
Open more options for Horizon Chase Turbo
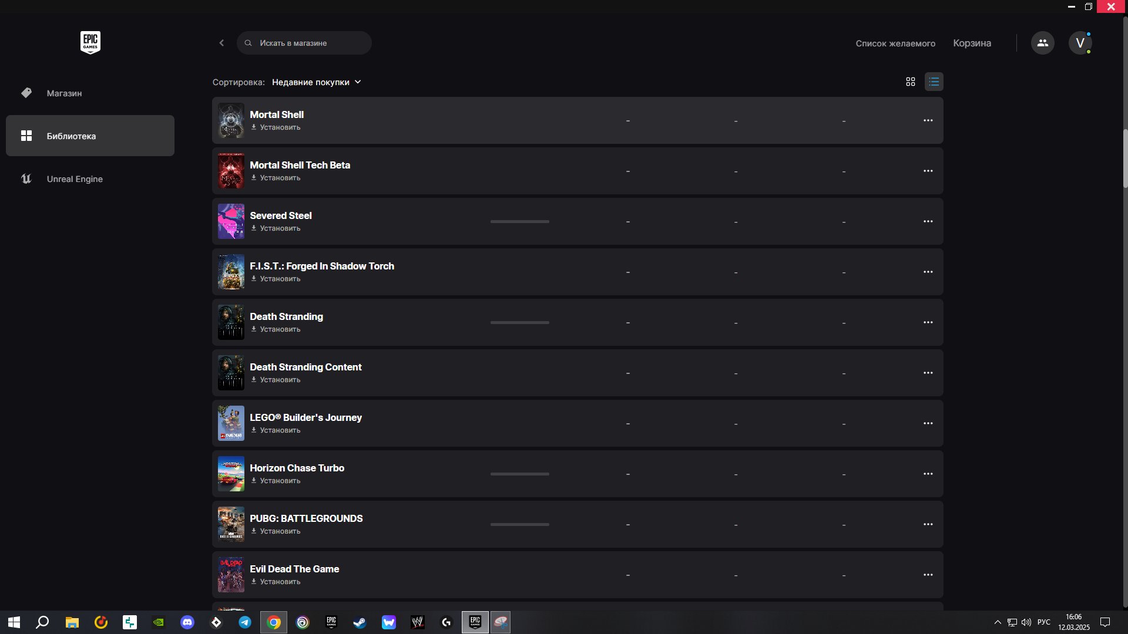tap(928, 474)
